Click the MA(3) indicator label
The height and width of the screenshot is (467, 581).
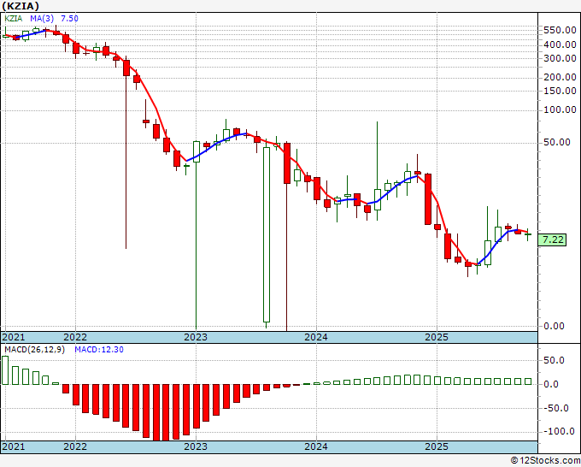42,18
